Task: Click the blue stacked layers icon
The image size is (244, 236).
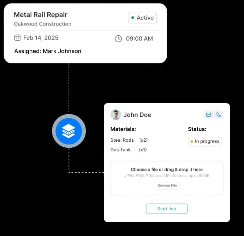Action: 69,131
